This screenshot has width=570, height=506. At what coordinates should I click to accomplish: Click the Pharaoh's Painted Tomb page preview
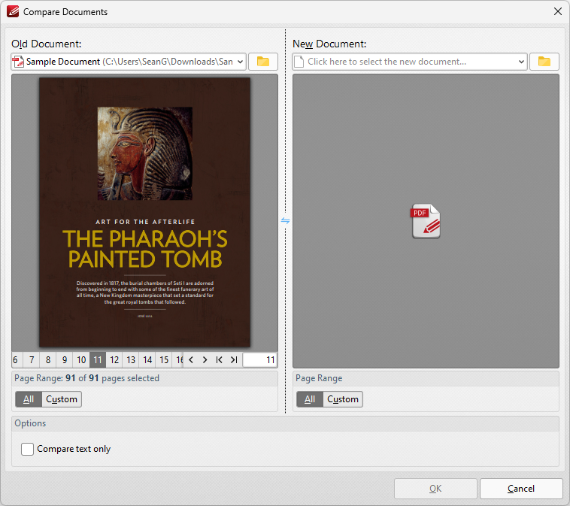(x=144, y=212)
